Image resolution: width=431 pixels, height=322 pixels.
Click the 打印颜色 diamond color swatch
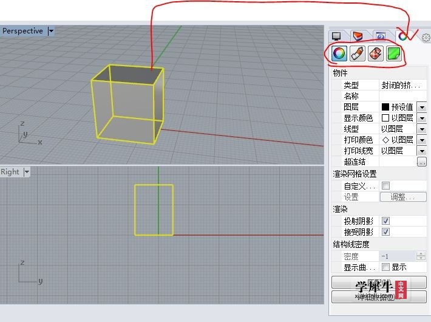tap(385, 140)
